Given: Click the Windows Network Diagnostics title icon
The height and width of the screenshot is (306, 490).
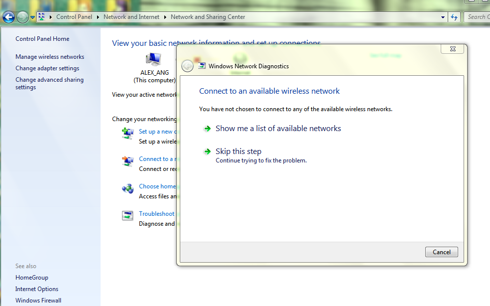Looking at the screenshot, I should click(202, 66).
